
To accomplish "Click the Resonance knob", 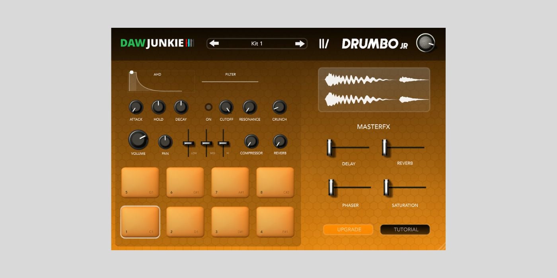I will coord(250,107).
